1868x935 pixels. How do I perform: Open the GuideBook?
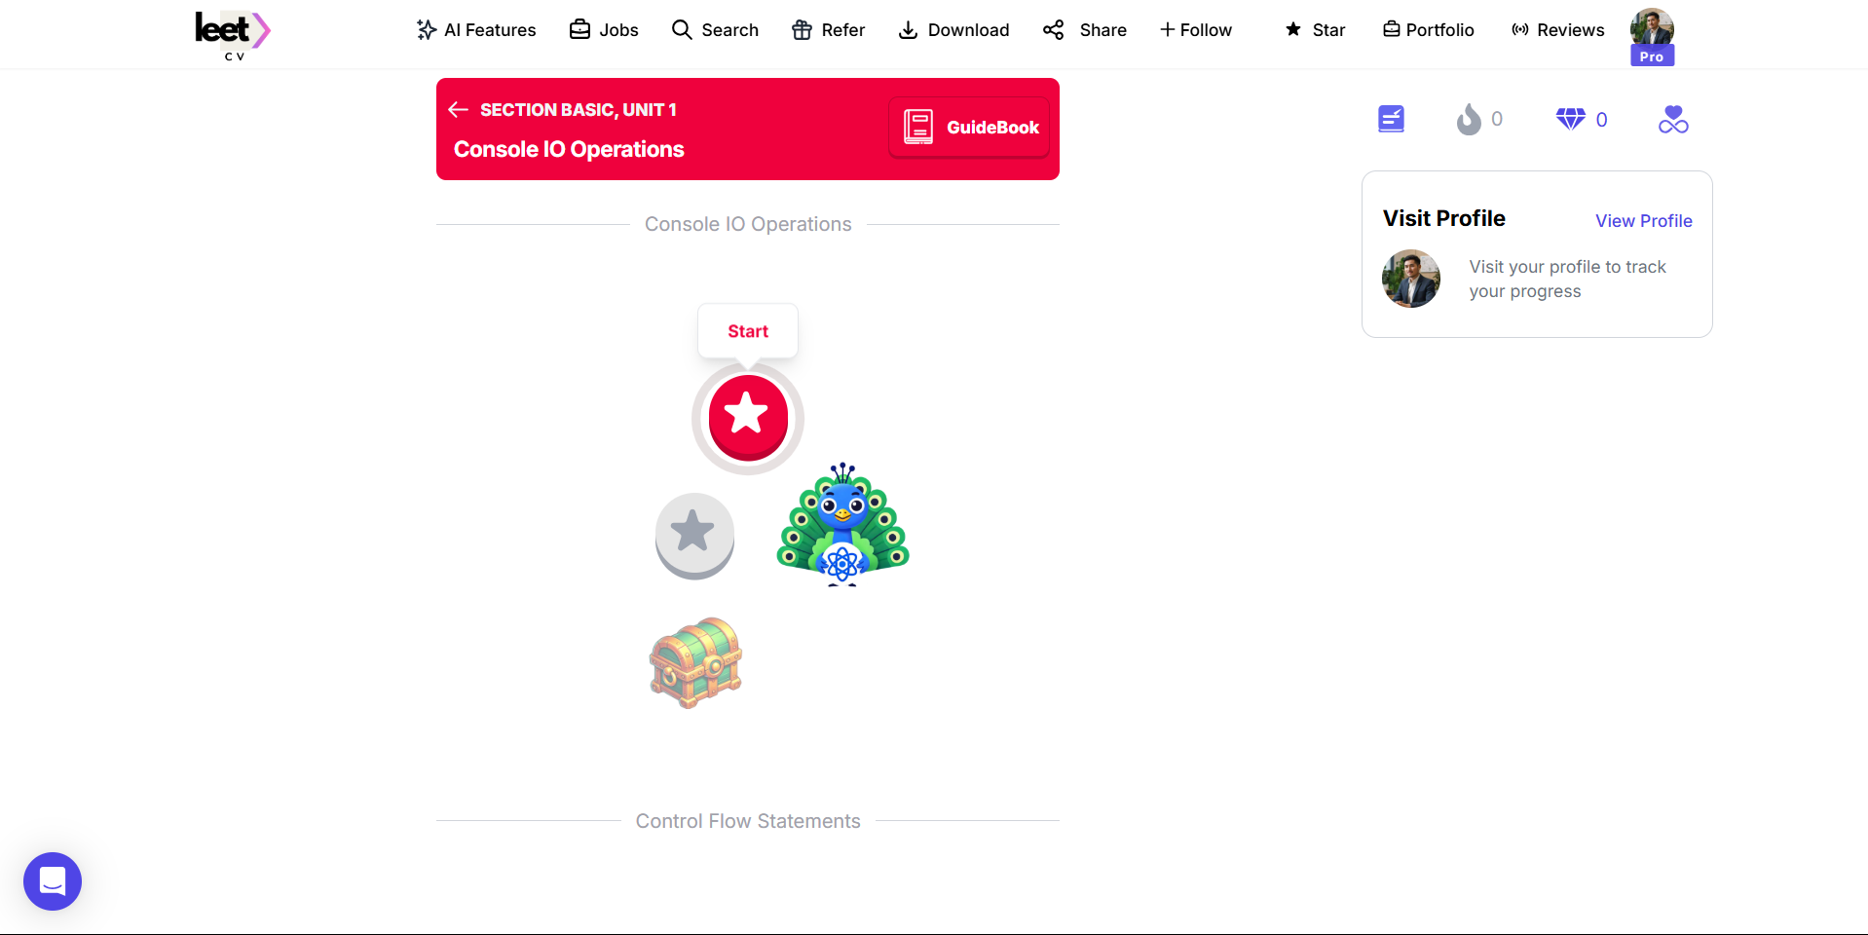[x=970, y=128]
